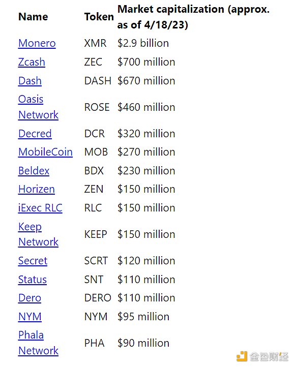Image resolution: width=294 pixels, height=367 pixels.
Task: Open the Keep Network link
Action: 39,234
